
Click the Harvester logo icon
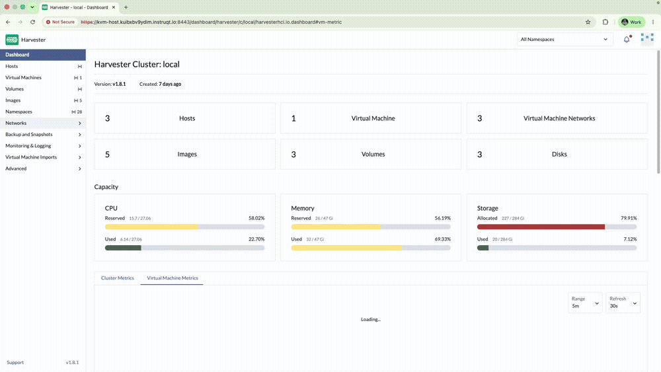point(12,40)
